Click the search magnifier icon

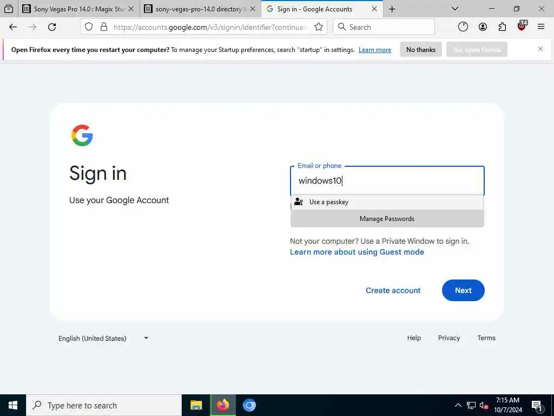(x=342, y=27)
